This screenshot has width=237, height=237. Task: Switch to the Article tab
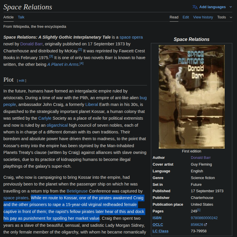[8, 17]
